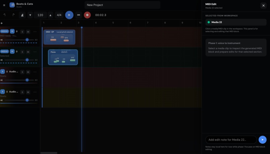The image size is (270, 154).
Task: Adjust volume slider on first Audio track
Action: (x=19, y=80)
